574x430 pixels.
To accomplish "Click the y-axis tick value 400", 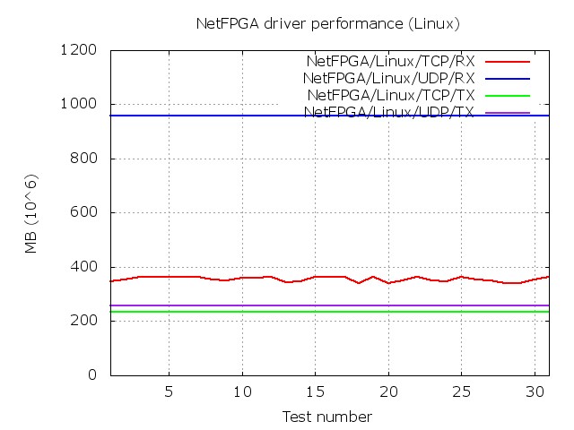I will click(x=83, y=266).
